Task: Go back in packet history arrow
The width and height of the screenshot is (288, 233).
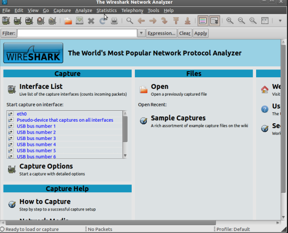Action: tap(141, 20)
